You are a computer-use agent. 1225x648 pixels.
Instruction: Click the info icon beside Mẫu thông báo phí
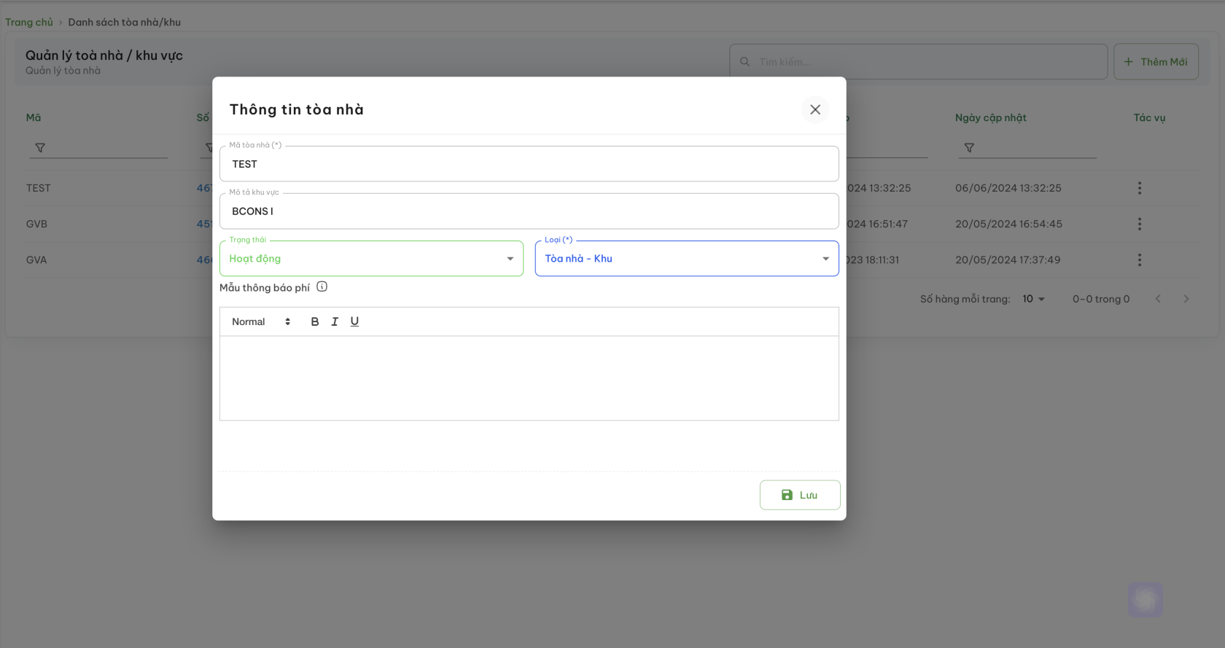tap(322, 286)
